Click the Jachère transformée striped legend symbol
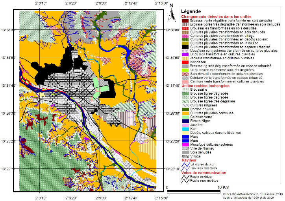Viewport: 285px width, 201px height. click(x=185, y=58)
